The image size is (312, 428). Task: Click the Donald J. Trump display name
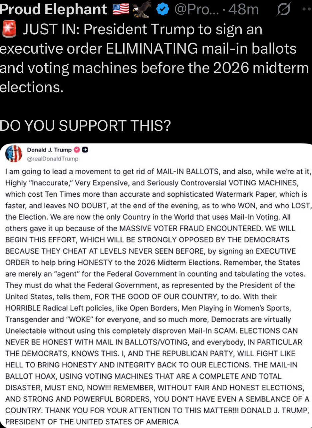[x=49, y=150]
